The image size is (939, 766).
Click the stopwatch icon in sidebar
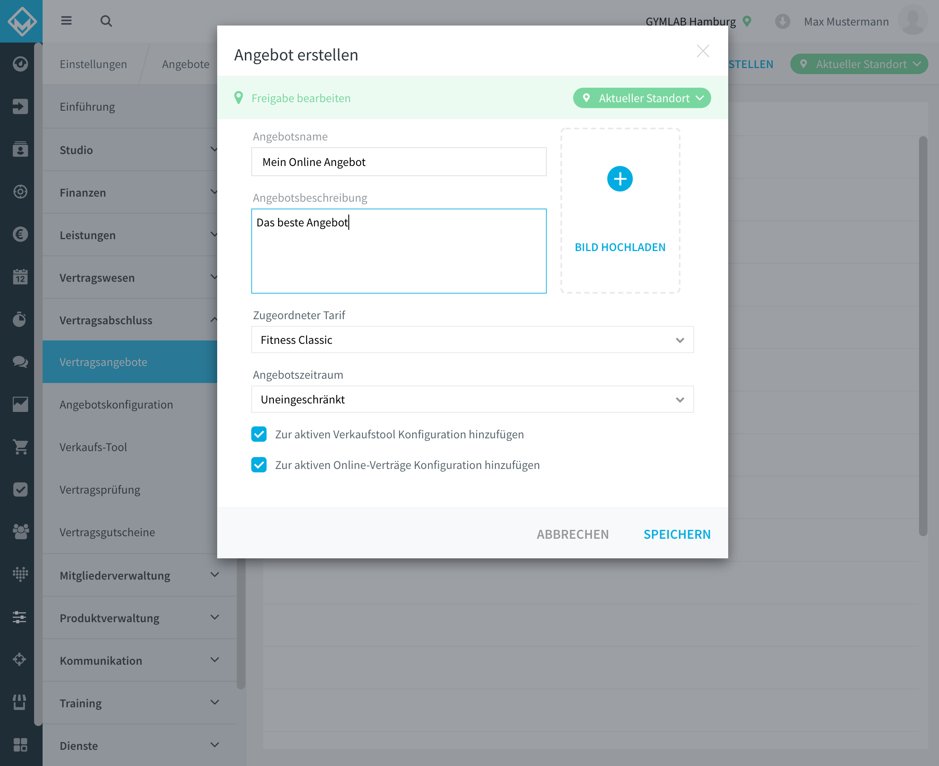tap(20, 319)
